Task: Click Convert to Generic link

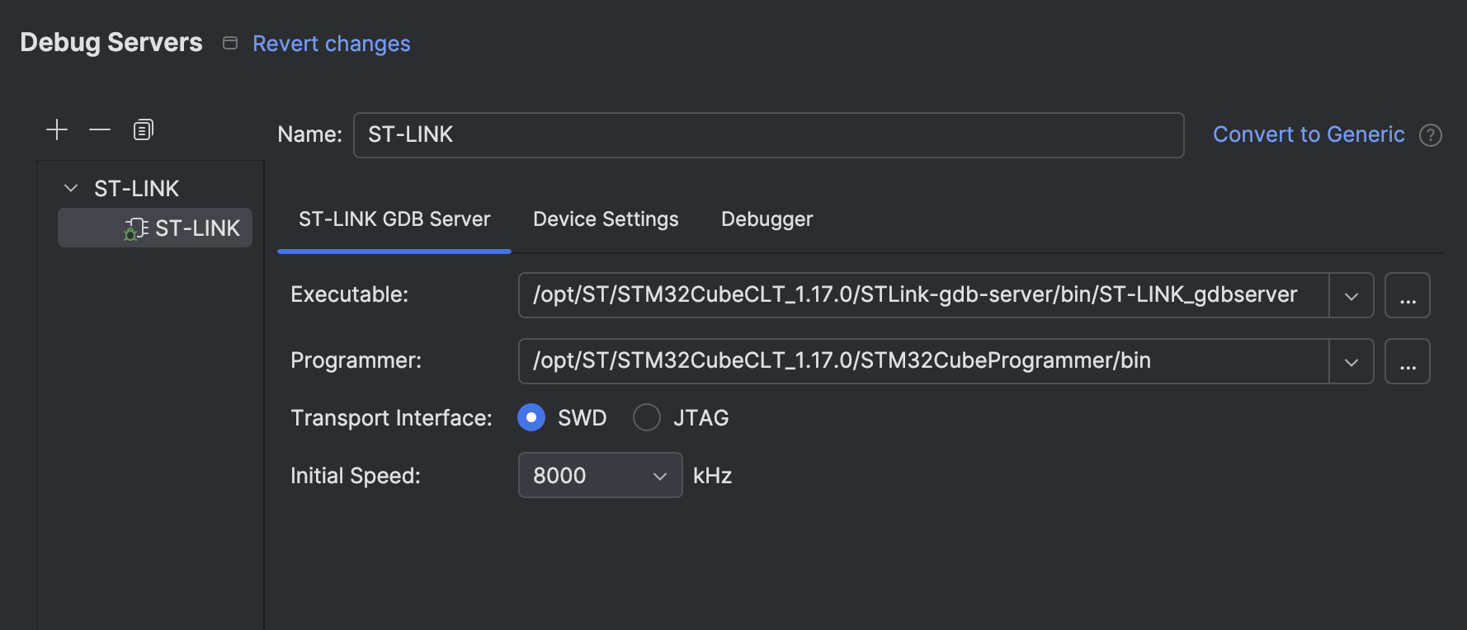Action: click(x=1309, y=134)
